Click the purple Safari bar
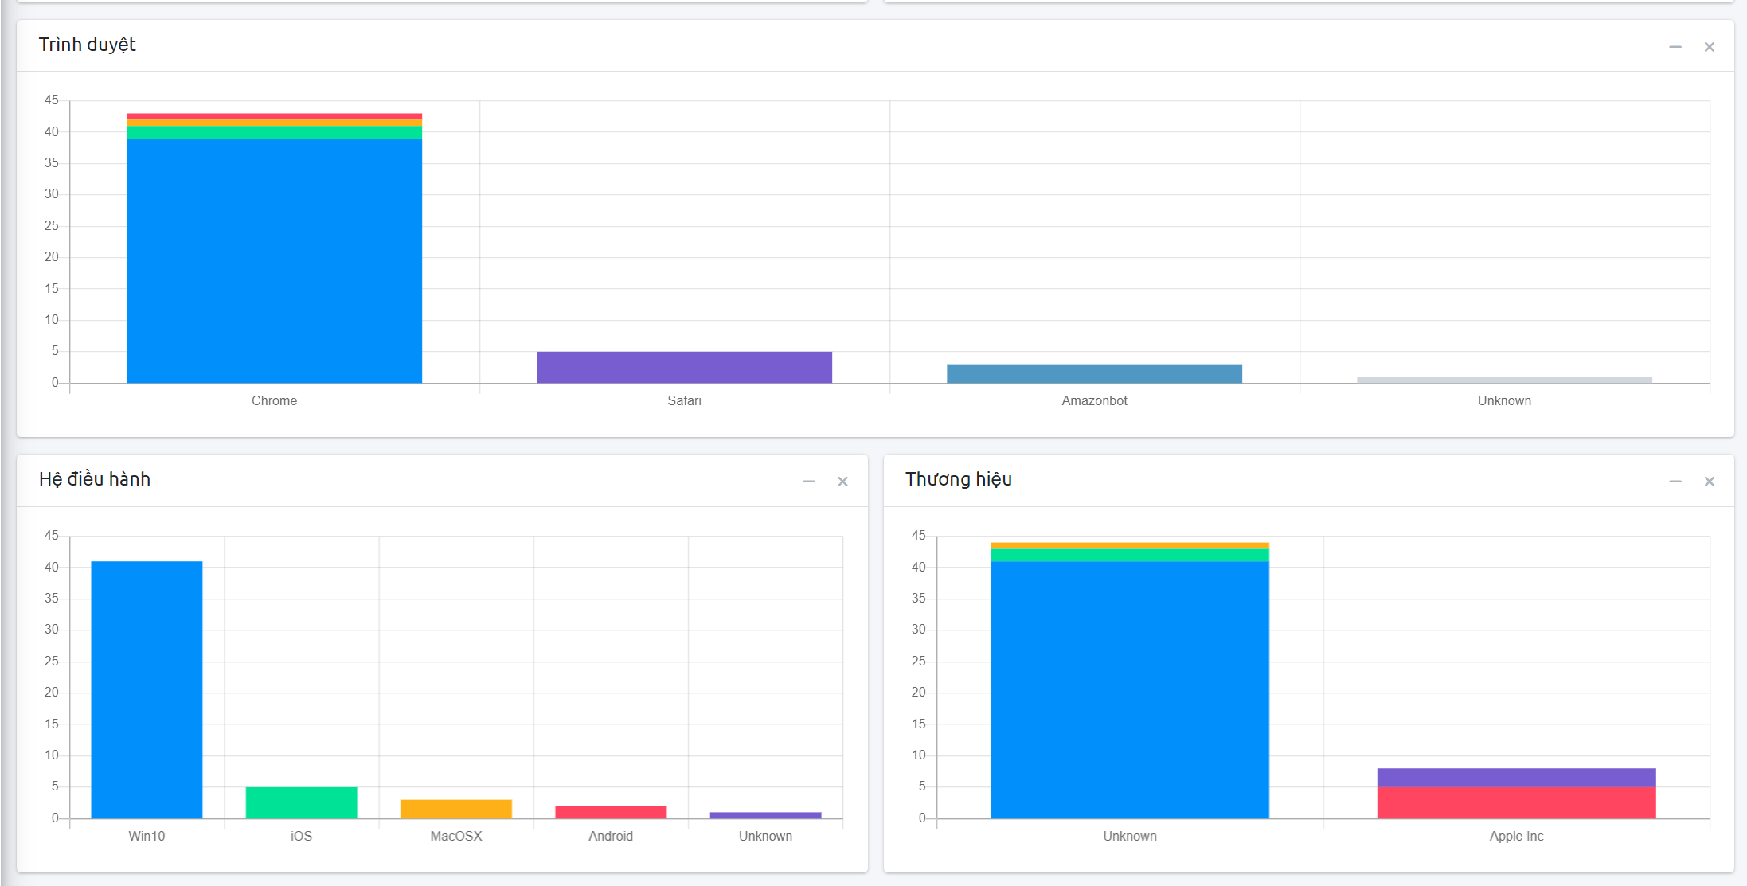The width and height of the screenshot is (1747, 886). [684, 367]
